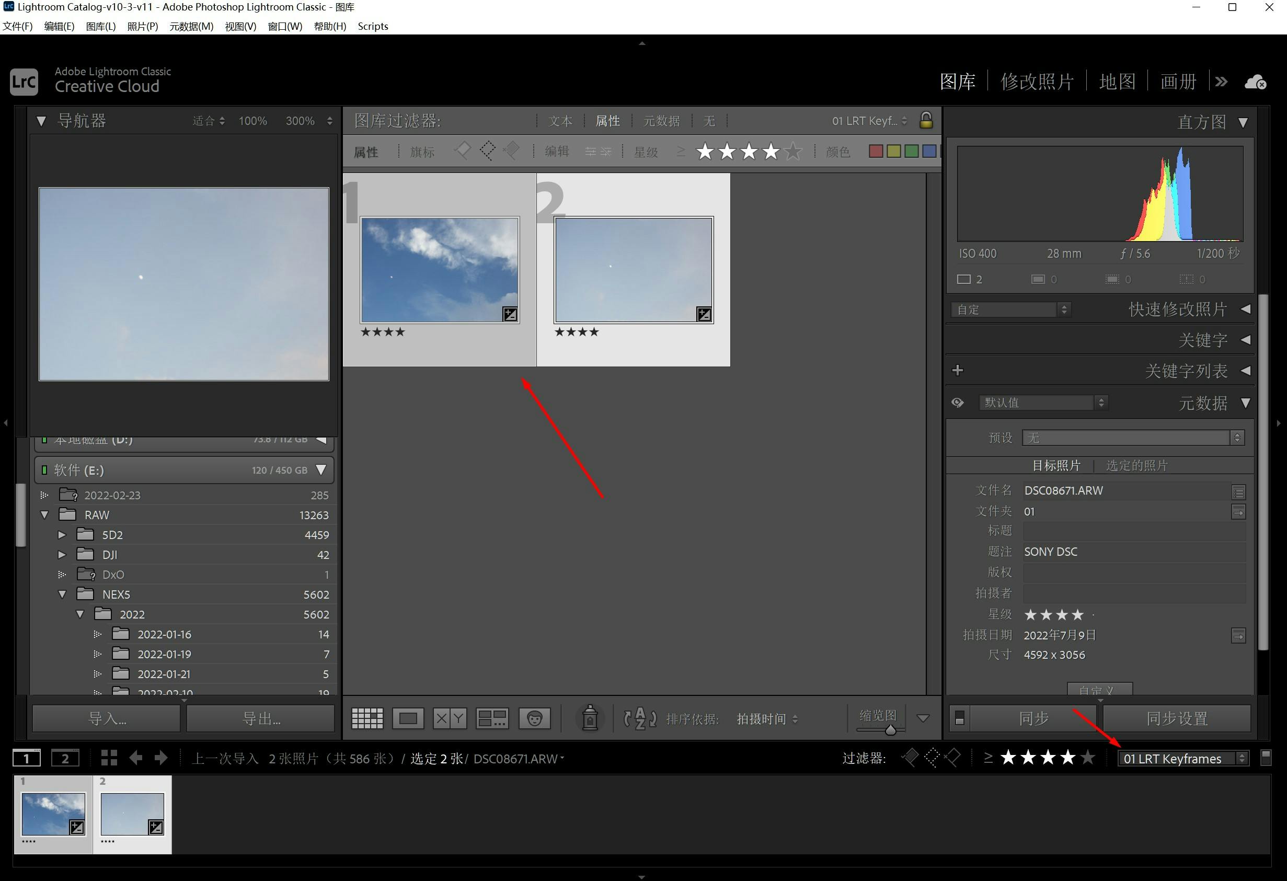
Task: Toggle a-z sort direction
Action: coord(640,718)
